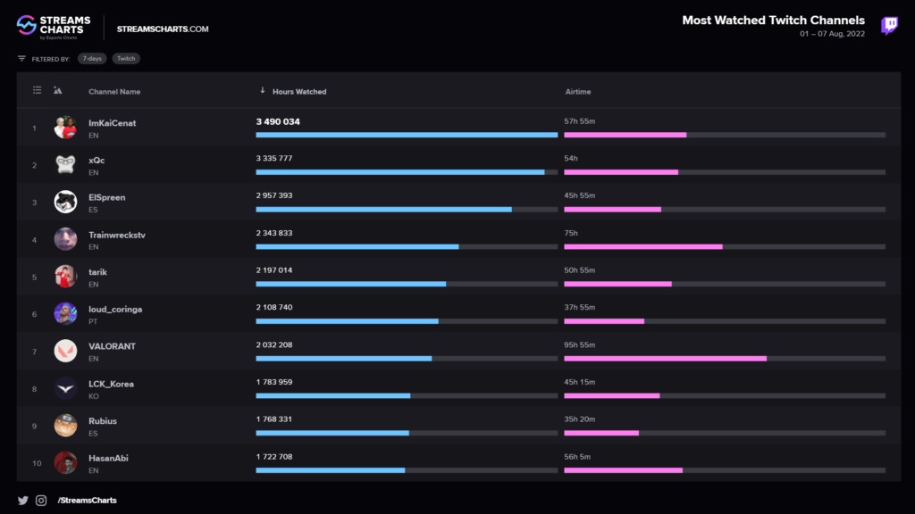Screen dimensions: 915x514
Task: Click the list view icon in table header
Action: coord(37,90)
